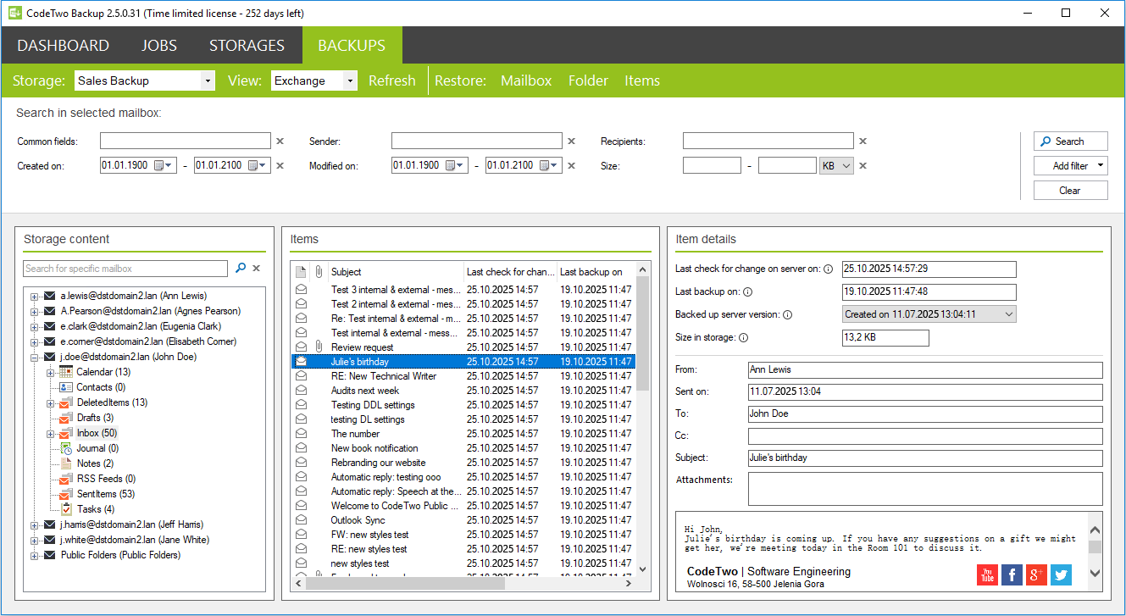Click the paperclip attachment column header
The image size is (1126, 616).
click(318, 271)
